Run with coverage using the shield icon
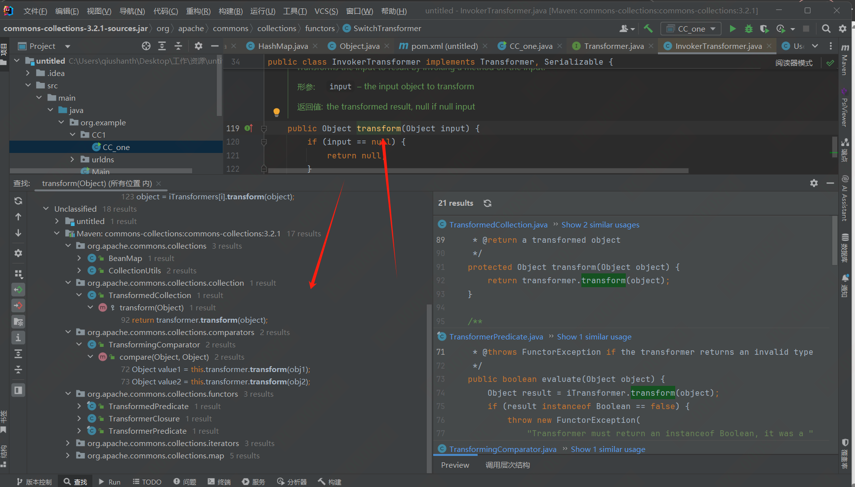 pos(764,29)
